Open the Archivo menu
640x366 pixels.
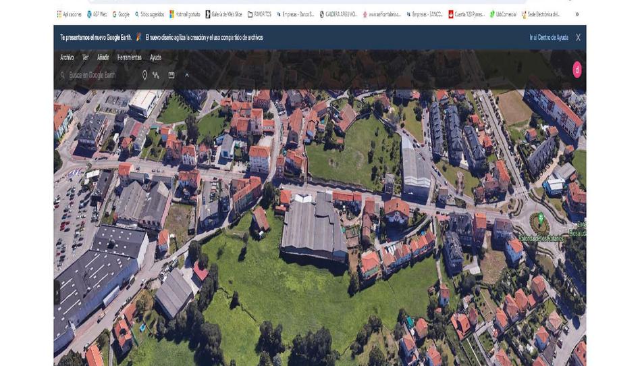pyautogui.click(x=67, y=57)
